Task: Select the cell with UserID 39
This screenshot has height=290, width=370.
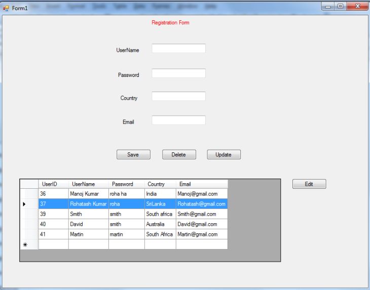Action: tap(54, 214)
